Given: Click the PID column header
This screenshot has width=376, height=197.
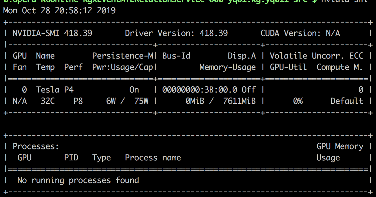Looking at the screenshot, I should [x=71, y=157].
